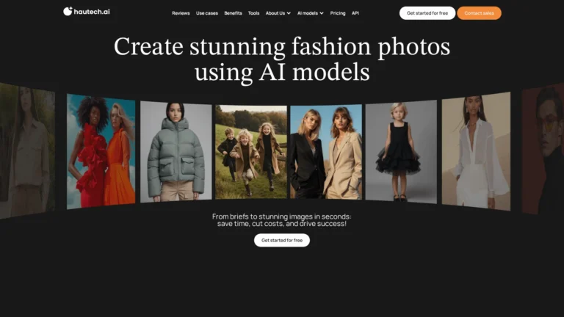Select the photo of two women in red and orange dresses
The width and height of the screenshot is (564, 317).
[101, 152]
